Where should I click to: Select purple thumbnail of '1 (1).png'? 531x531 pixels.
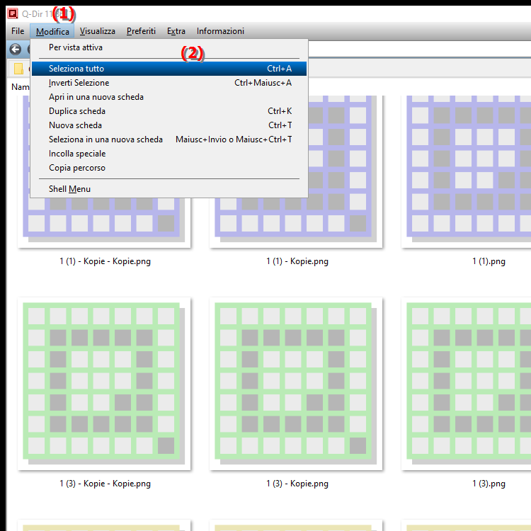coord(466,172)
